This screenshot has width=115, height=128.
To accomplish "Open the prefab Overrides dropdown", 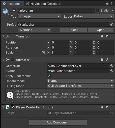I will pos(34,30).
